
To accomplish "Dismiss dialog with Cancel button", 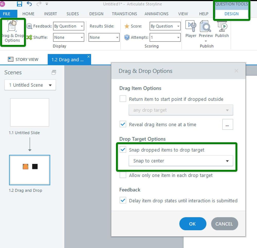I will click(225, 224).
